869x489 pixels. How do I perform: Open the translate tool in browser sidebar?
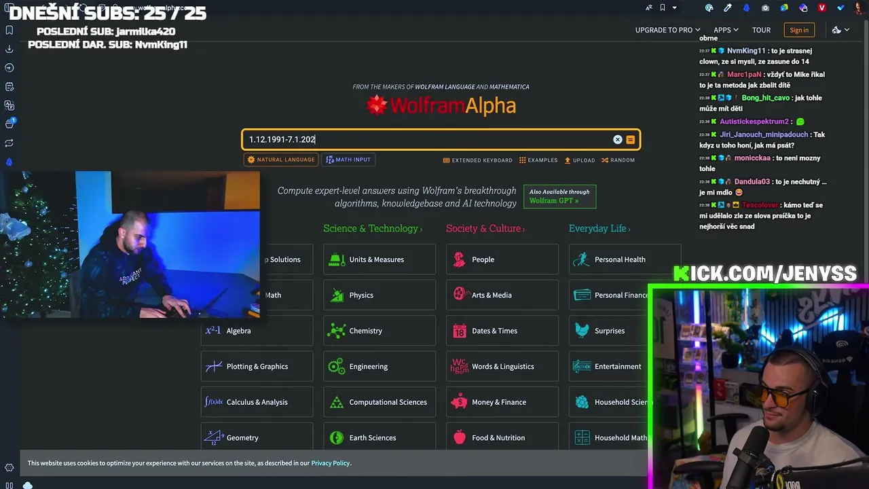pos(10,105)
